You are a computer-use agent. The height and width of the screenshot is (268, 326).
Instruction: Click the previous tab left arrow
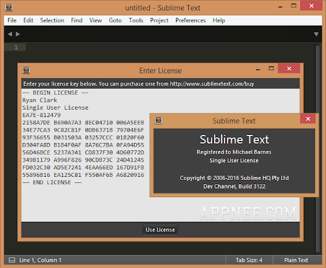click(10, 34)
